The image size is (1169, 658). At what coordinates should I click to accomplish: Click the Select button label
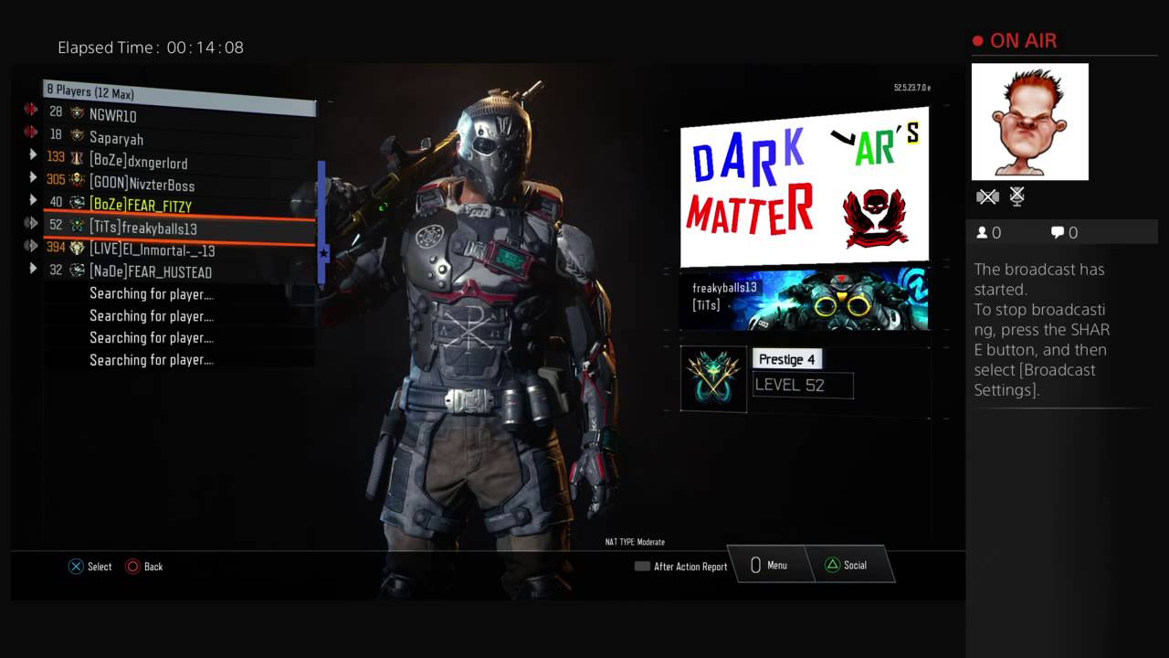[x=100, y=567]
